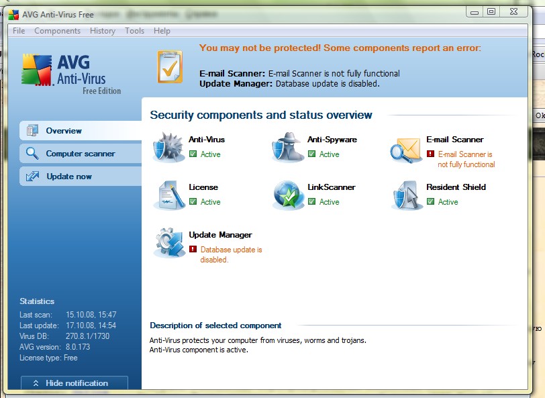Click 'Description of selected component' heading
Viewport: 545px width, 398px height.
[x=215, y=326]
